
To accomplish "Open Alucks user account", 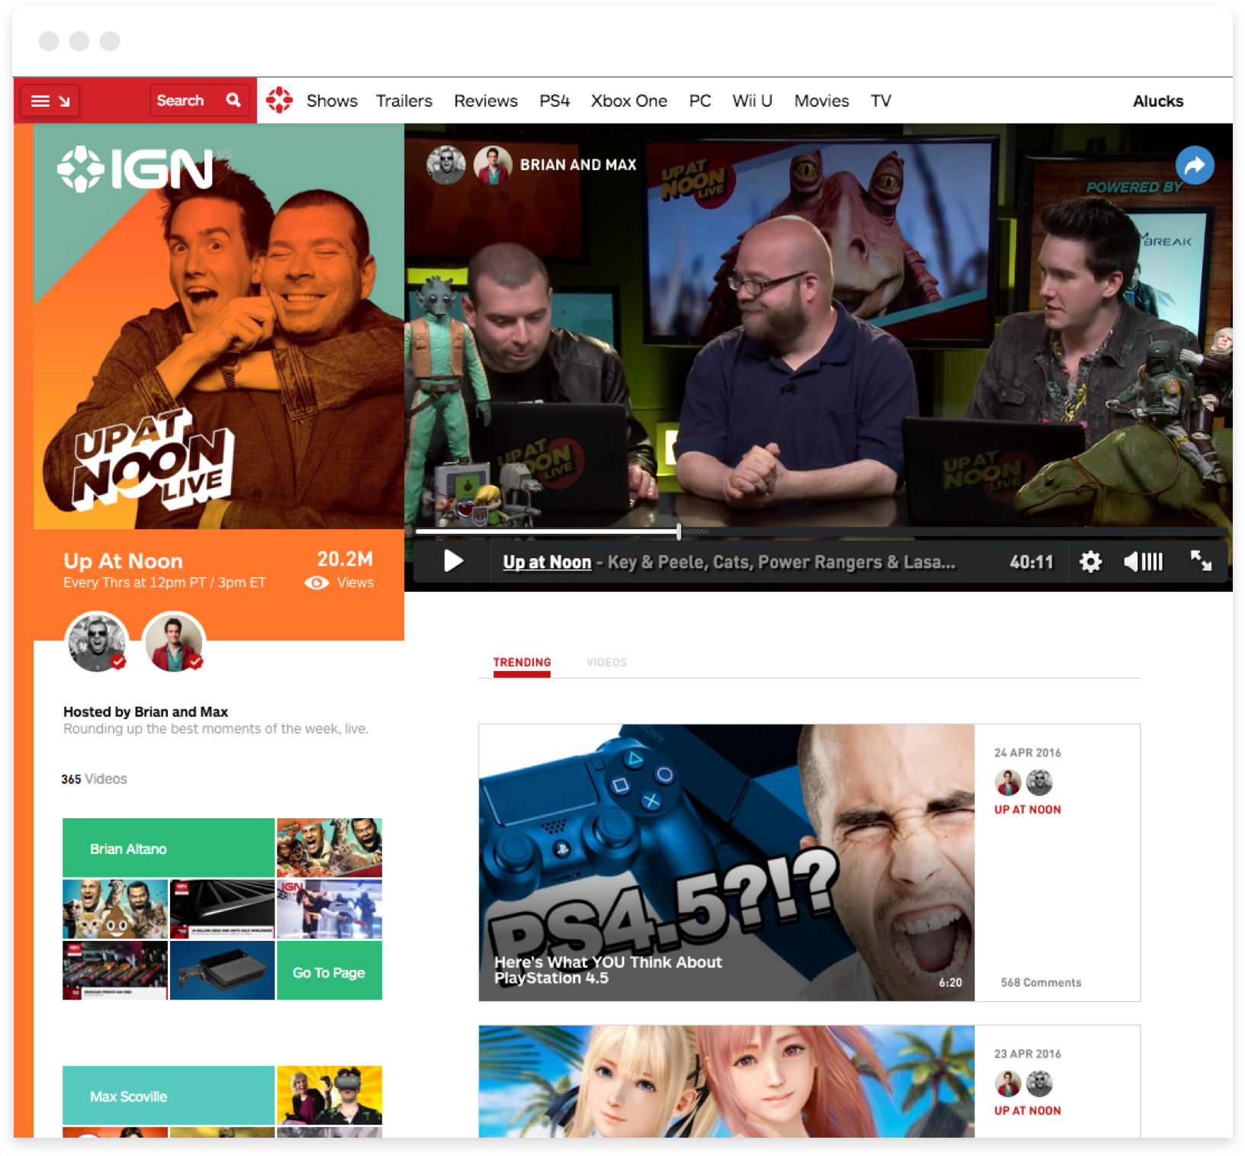I will 1157,101.
